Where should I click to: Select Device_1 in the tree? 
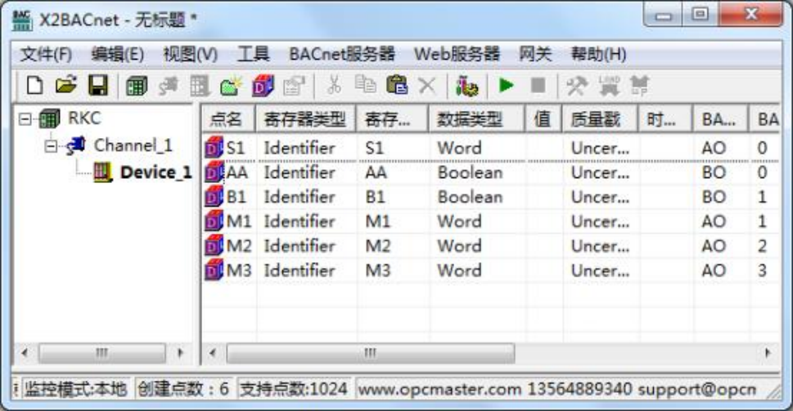click(x=156, y=172)
